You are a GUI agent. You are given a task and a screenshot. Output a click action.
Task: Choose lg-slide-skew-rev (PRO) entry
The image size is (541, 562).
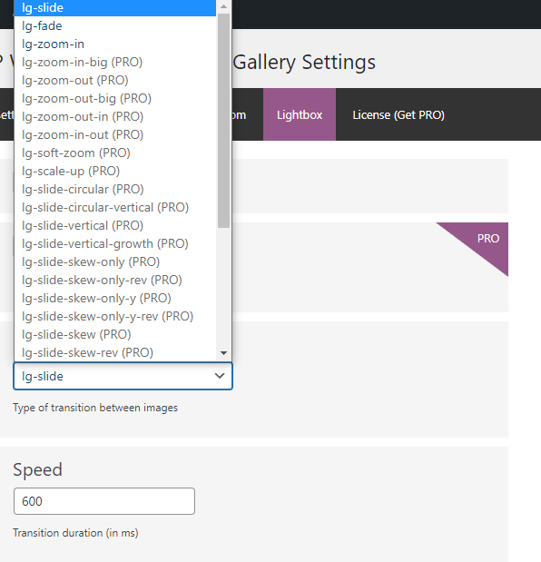pyautogui.click(x=115, y=352)
